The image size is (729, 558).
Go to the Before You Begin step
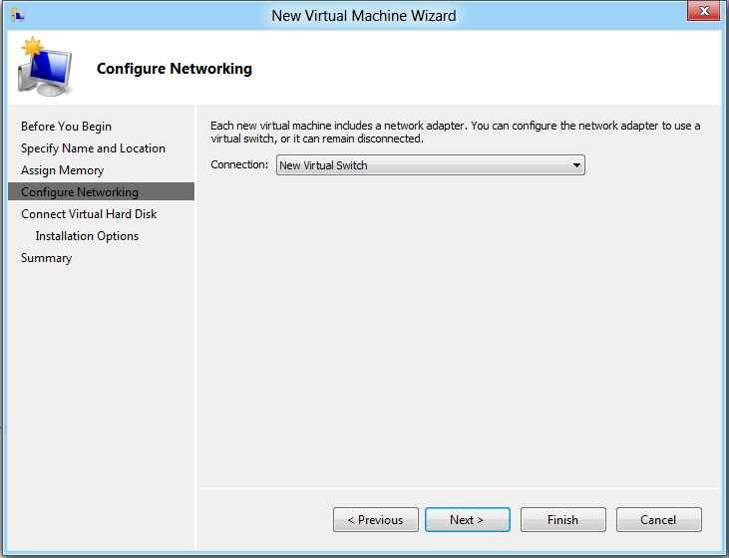(x=66, y=127)
